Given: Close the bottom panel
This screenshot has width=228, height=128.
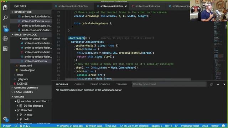Looking at the screenshot, I should tap(224, 84).
